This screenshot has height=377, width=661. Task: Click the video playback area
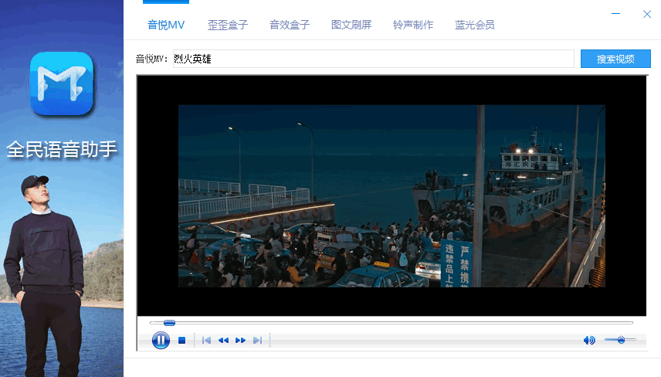(x=392, y=195)
